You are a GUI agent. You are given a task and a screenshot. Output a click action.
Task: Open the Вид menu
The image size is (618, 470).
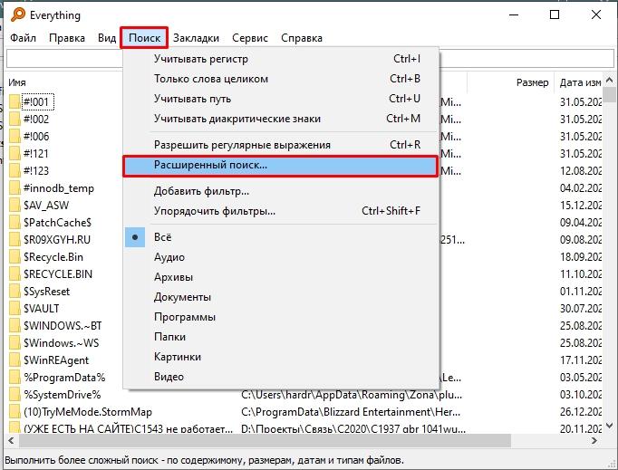[107, 38]
